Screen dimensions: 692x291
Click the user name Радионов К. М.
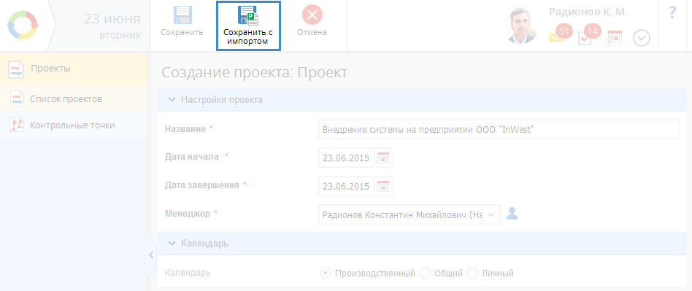click(x=588, y=12)
